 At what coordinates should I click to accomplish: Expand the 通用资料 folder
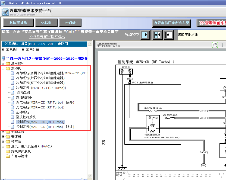[3, 63]
